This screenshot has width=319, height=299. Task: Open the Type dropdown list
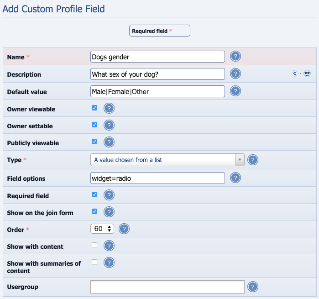(167, 160)
